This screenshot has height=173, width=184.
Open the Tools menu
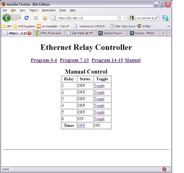click(x=62, y=10)
